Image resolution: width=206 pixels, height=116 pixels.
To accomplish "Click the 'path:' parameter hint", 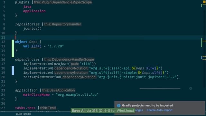I will click(75, 64).
